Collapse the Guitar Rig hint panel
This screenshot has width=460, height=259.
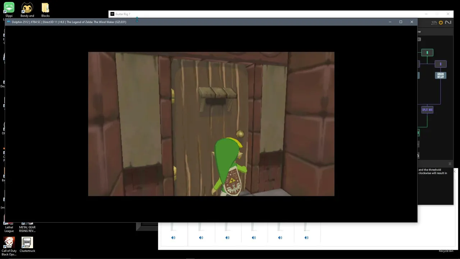tap(450, 164)
